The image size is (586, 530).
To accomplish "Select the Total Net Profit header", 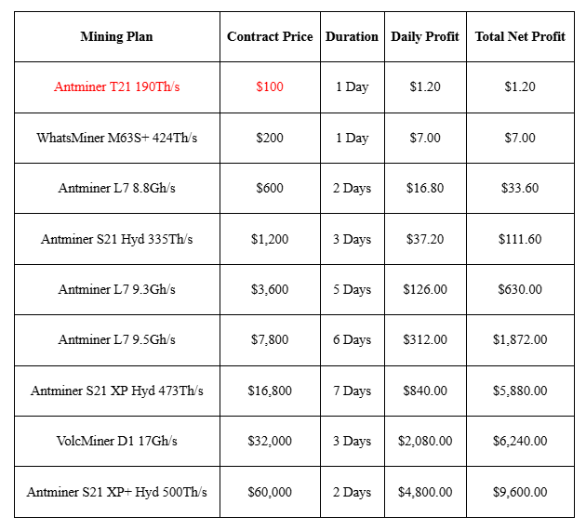I will (520, 36).
